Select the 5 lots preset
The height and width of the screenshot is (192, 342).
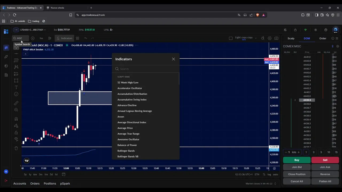pos(321,152)
